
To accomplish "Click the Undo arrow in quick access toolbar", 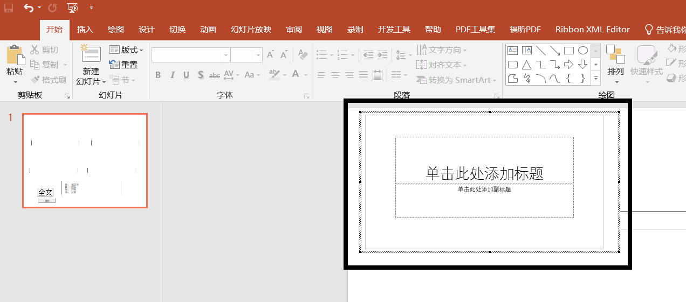I will (x=29, y=8).
